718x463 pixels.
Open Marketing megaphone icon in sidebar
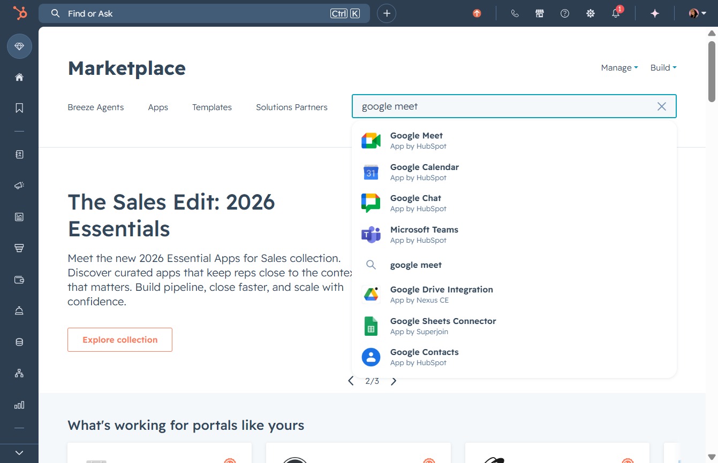click(x=19, y=186)
